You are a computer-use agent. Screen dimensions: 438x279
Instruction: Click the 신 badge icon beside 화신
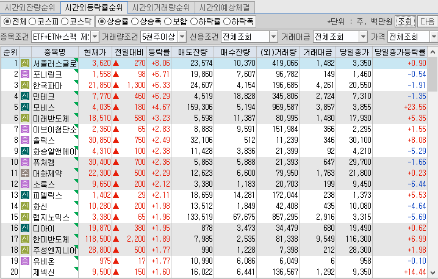(25, 206)
